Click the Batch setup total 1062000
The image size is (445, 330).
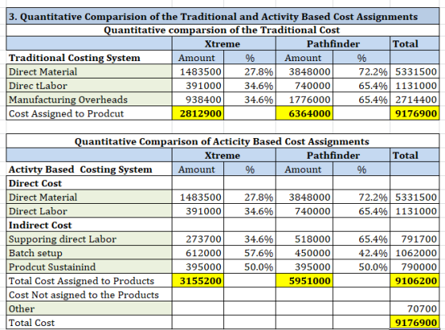pos(415,253)
